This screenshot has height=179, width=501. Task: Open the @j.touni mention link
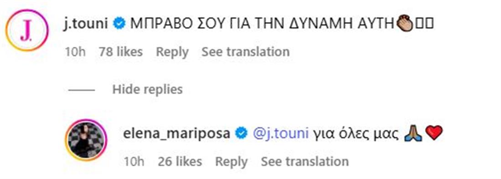point(281,134)
